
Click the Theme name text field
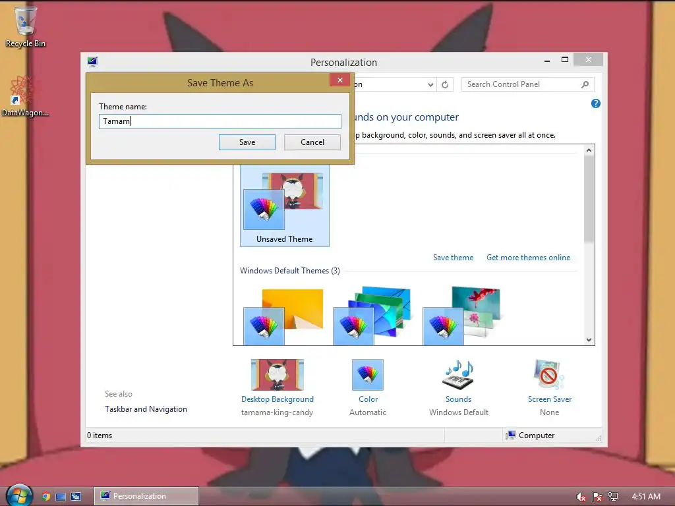tap(220, 121)
